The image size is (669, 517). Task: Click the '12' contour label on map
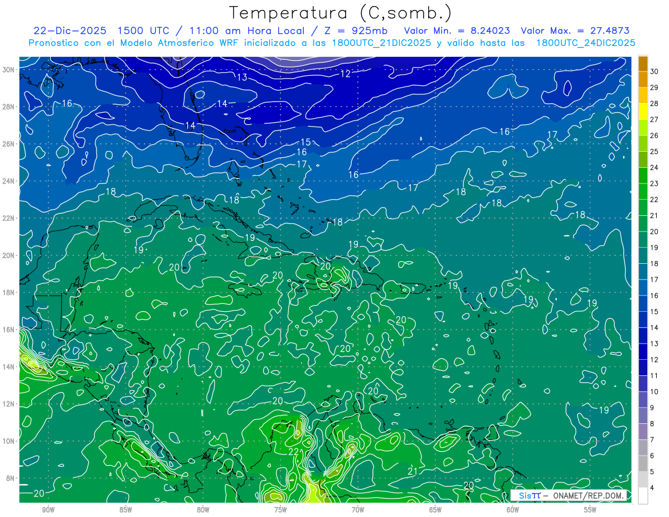click(x=346, y=74)
